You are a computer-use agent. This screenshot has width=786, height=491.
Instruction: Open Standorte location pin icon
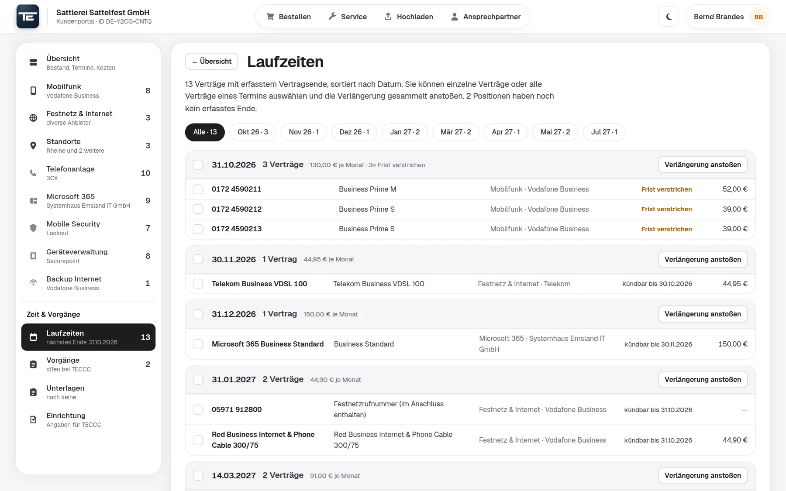click(x=33, y=146)
